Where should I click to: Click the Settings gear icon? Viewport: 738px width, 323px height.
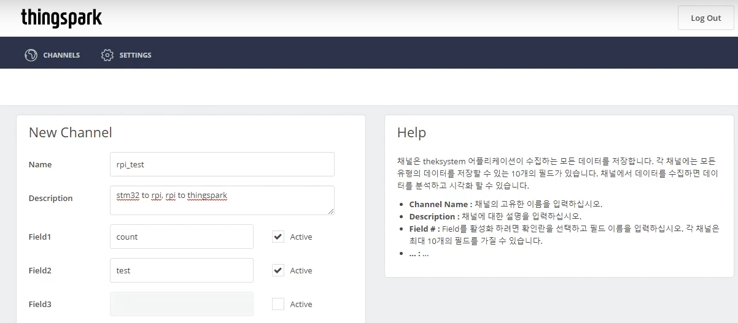(x=107, y=55)
